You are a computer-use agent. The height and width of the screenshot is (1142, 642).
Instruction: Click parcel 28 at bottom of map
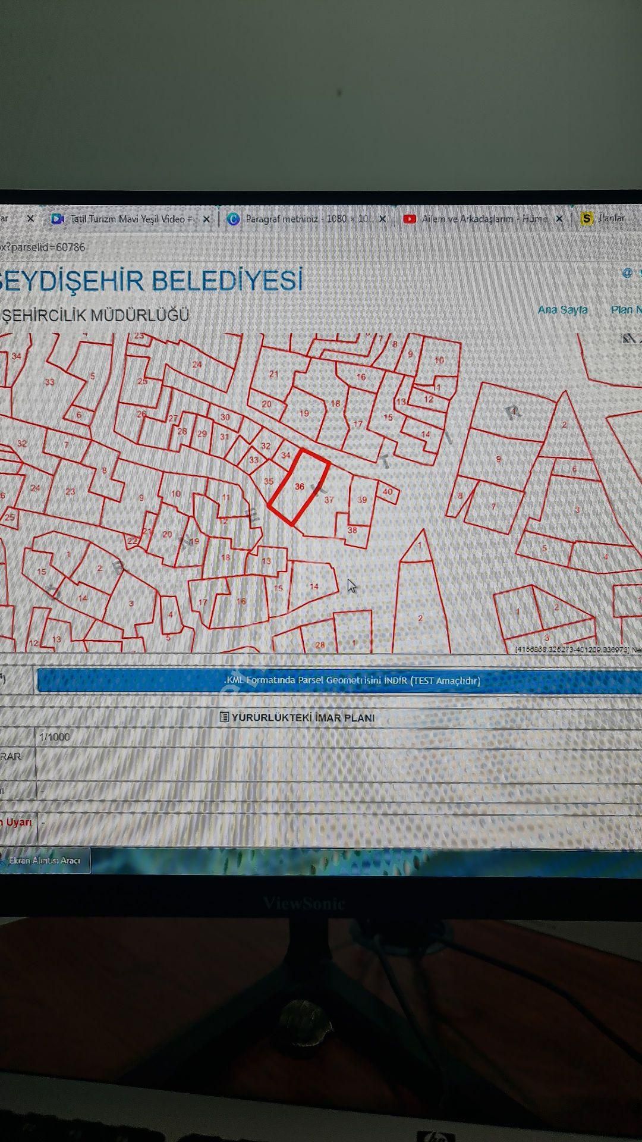[320, 644]
